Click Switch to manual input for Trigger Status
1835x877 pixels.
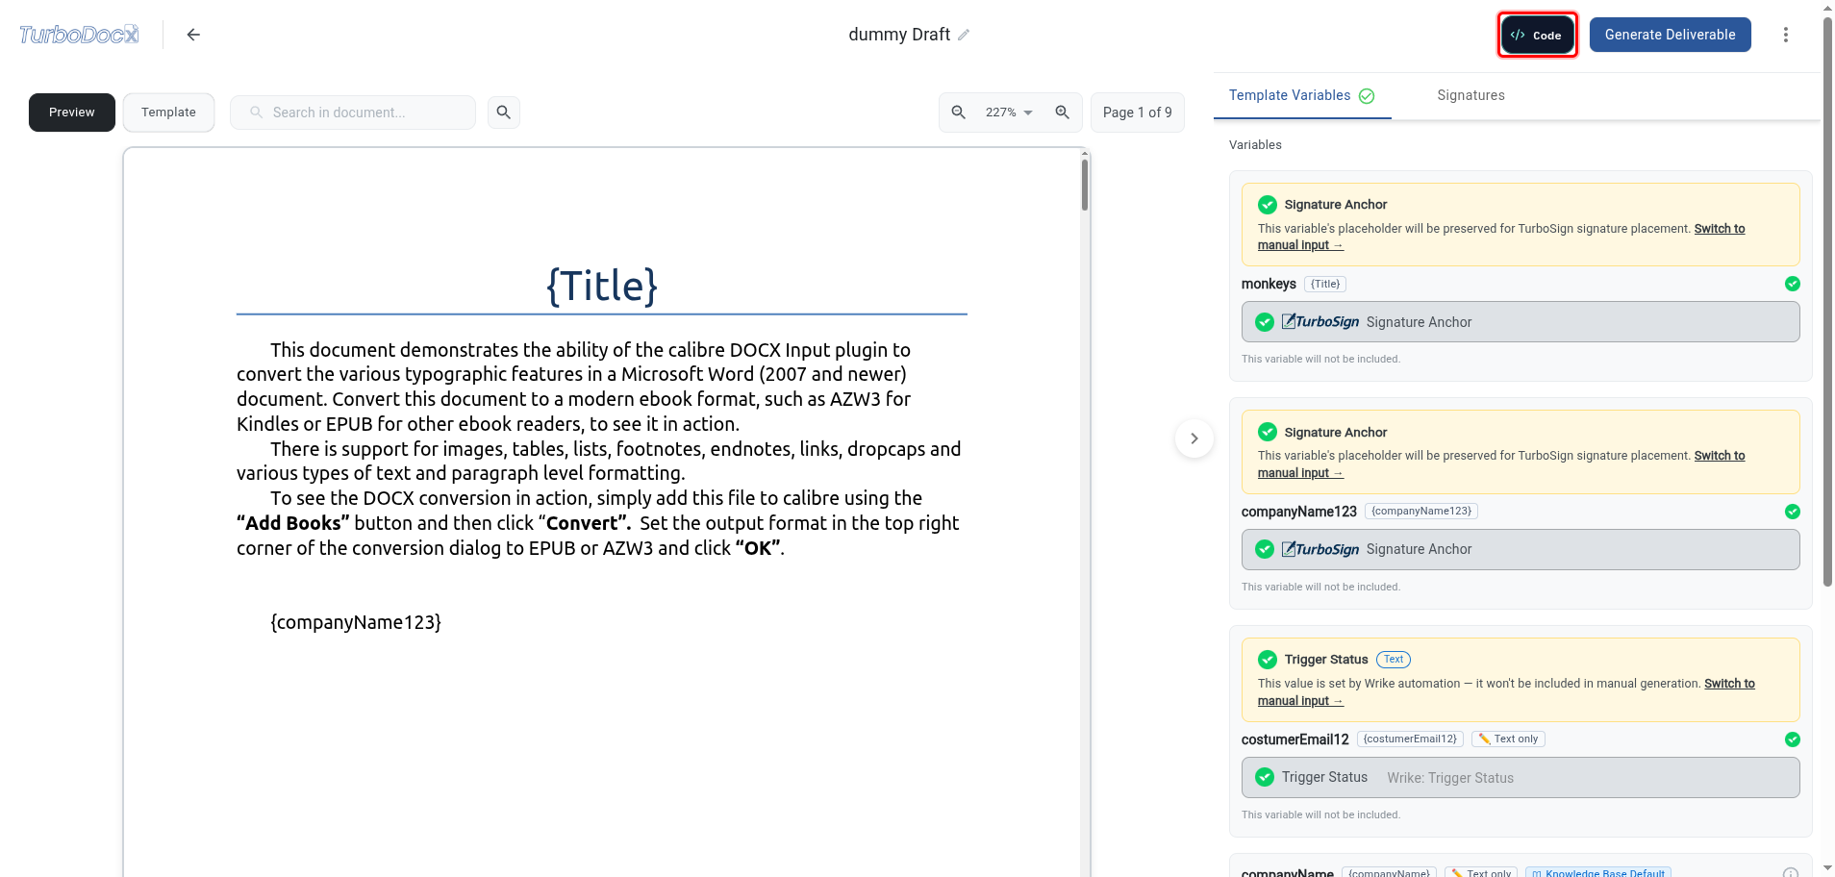point(1506,692)
